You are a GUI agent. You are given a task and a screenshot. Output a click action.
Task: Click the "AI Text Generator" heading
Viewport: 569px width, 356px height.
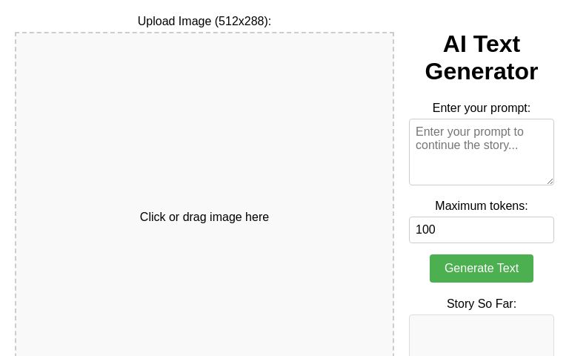point(482,57)
